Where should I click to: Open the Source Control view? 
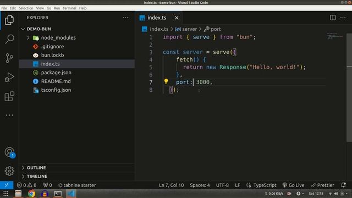pos(9,58)
